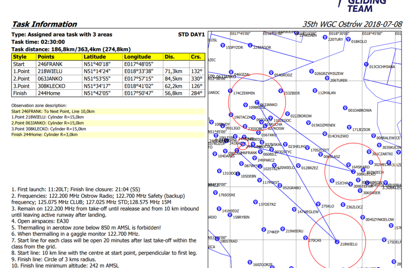The width and height of the screenshot is (411, 268).
Task: Click the 244Home finish point cell
Action: [49, 93]
